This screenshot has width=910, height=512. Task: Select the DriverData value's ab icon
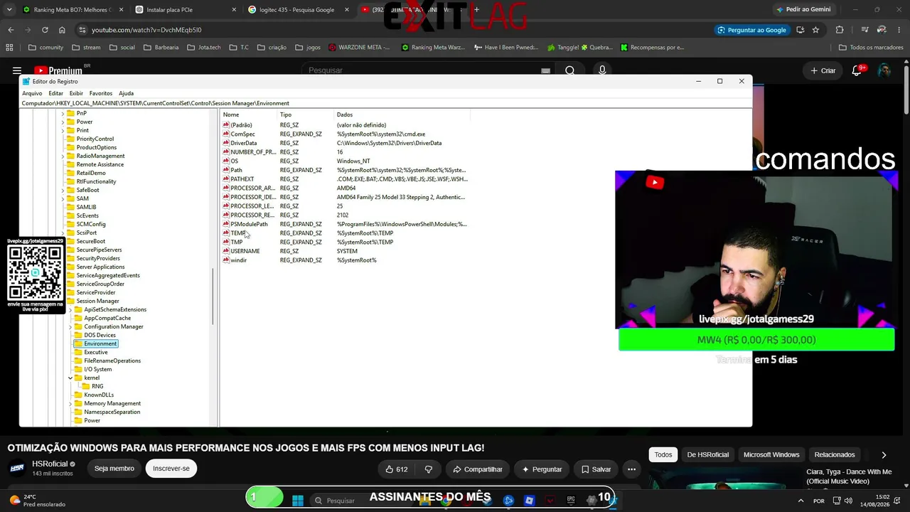[226, 143]
